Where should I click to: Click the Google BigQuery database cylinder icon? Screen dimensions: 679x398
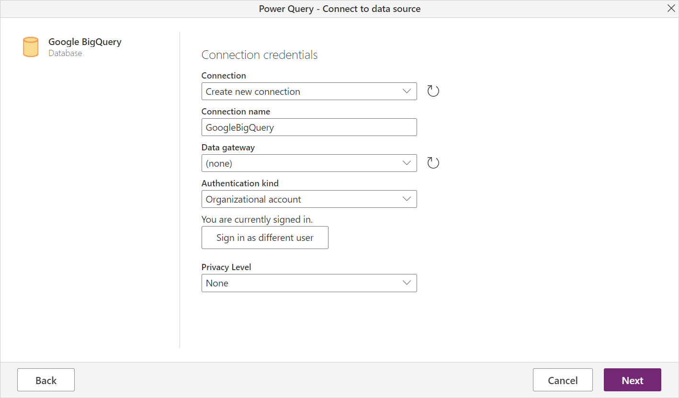point(31,47)
